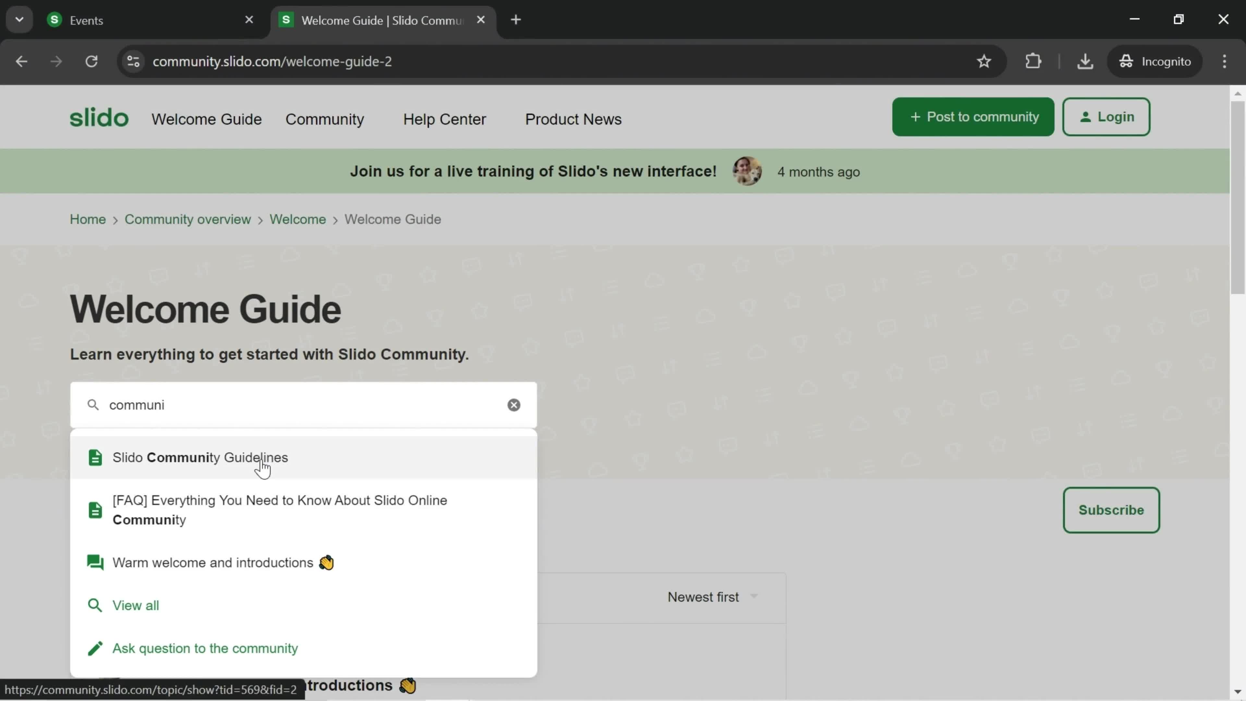Click the author avatar in banner
Viewport: 1246px width, 701px height.
tap(747, 171)
